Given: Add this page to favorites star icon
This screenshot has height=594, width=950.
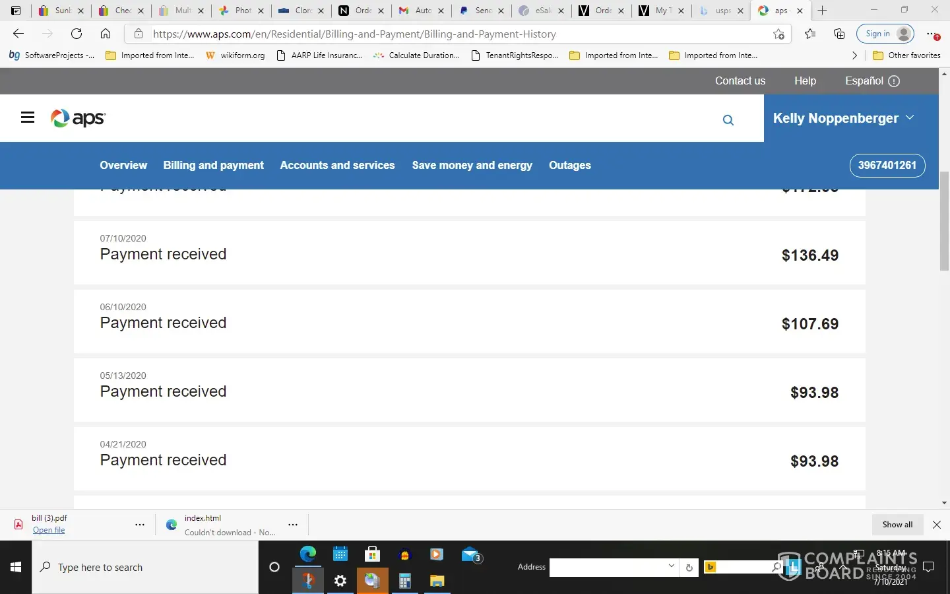Looking at the screenshot, I should tap(779, 34).
